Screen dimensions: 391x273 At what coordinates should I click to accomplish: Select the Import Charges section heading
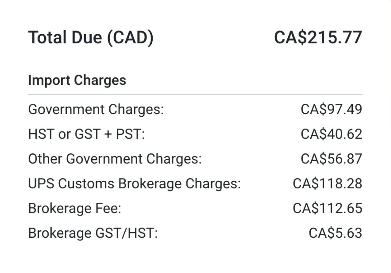pos(77,80)
